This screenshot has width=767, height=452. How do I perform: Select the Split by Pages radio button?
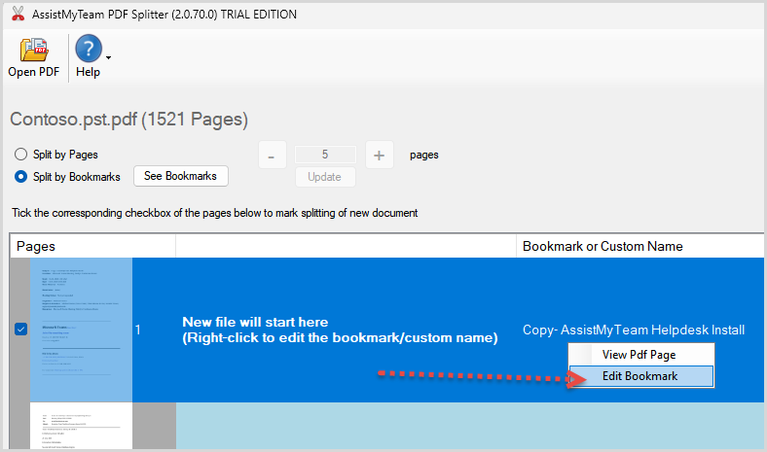20,155
